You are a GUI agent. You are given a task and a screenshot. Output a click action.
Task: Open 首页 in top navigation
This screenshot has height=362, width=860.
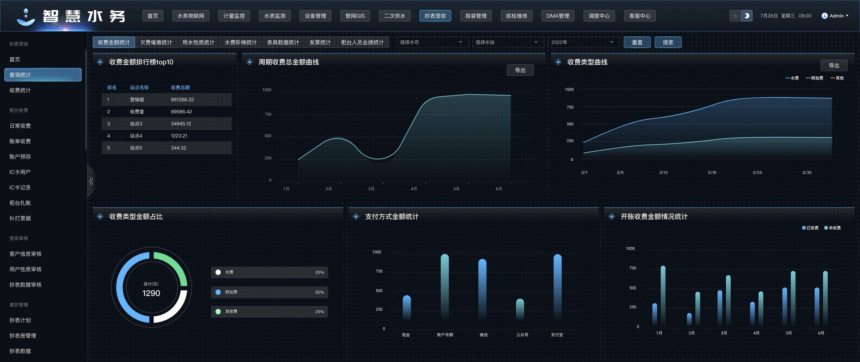(153, 16)
